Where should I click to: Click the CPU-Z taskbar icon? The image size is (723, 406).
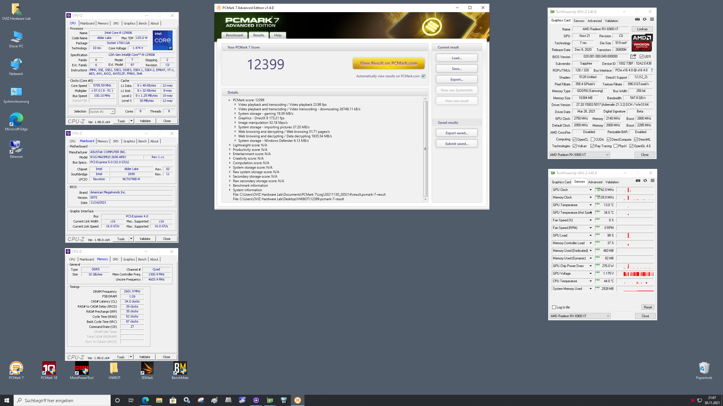256,400
